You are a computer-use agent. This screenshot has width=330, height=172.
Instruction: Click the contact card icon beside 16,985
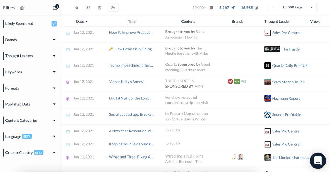click(x=256, y=8)
